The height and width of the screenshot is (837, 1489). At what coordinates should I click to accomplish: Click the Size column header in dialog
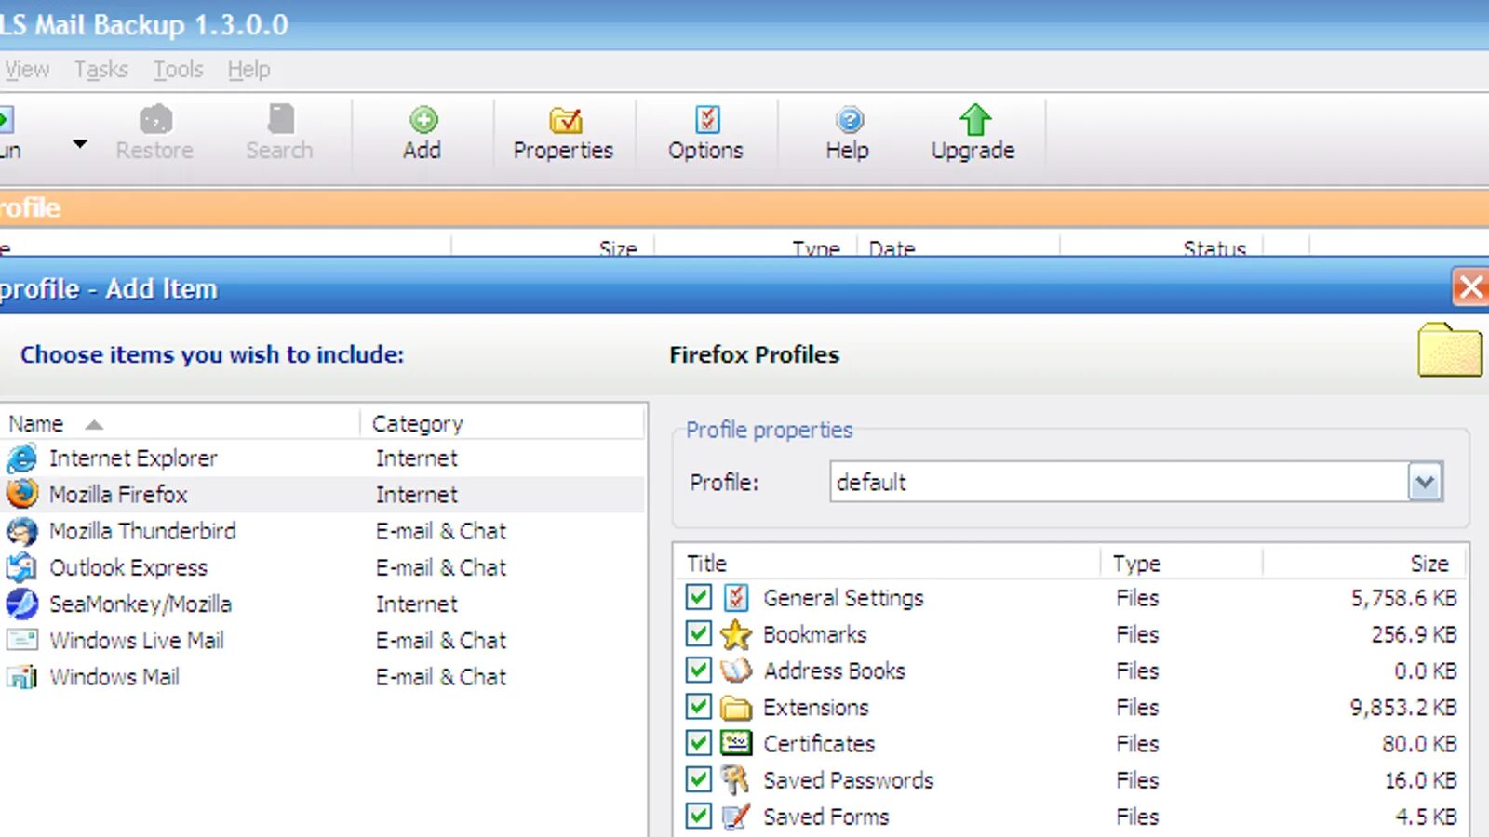(1363, 564)
